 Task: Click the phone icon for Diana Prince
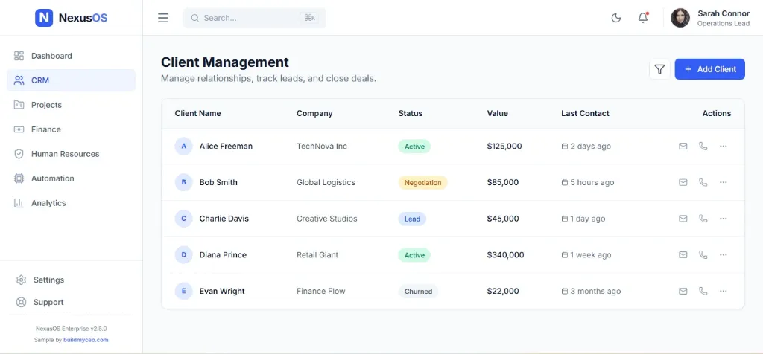point(703,255)
